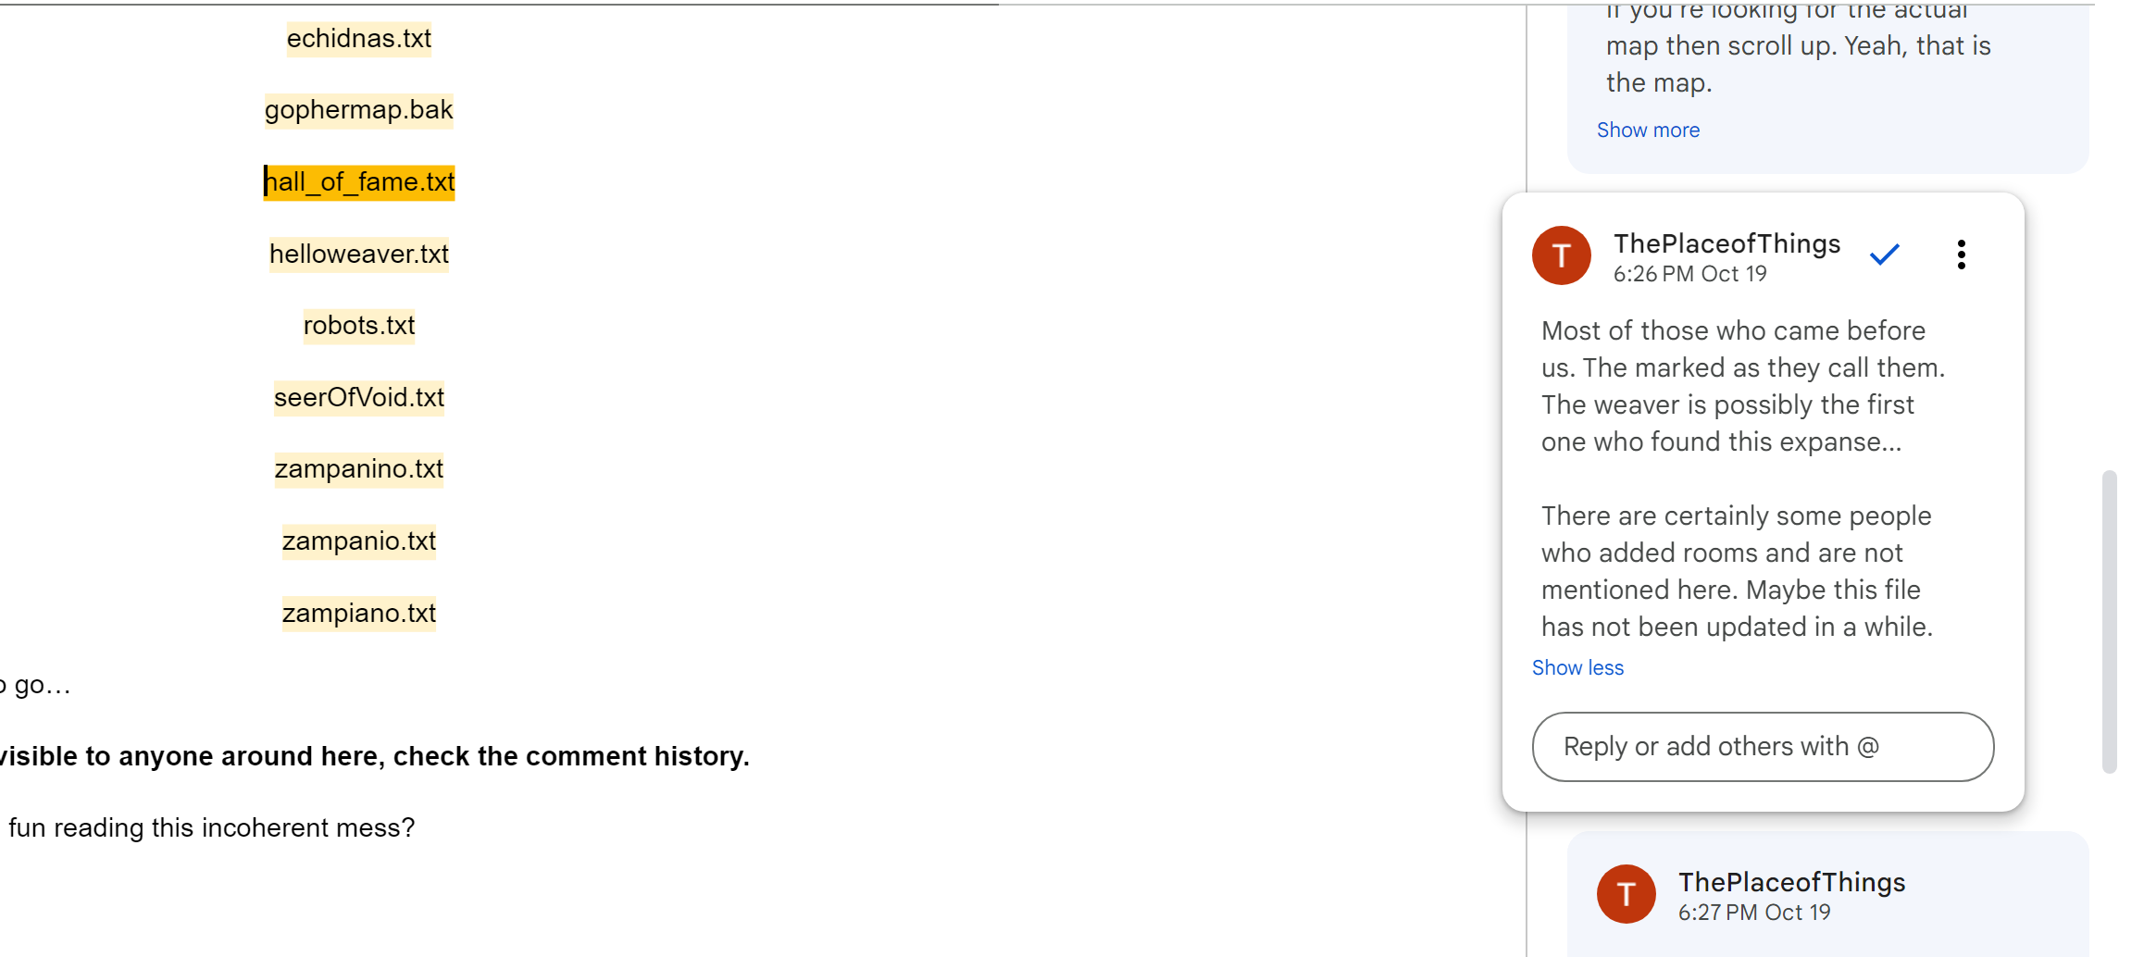Screen dimensions: 2144x957
Task: Click the zampanino.txt highlighted entry
Action: 359,469
